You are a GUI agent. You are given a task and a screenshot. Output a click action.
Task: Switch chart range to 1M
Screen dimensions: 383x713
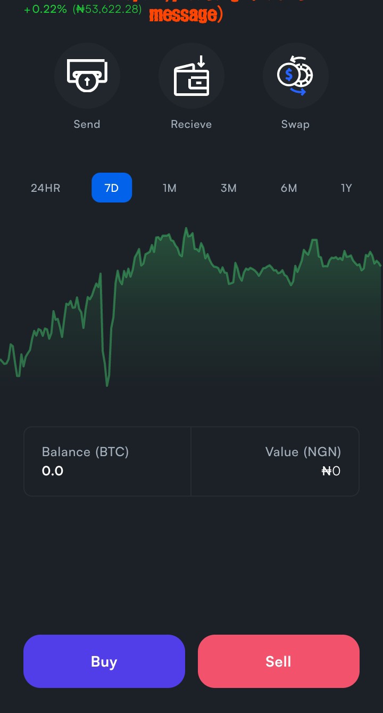(x=170, y=188)
